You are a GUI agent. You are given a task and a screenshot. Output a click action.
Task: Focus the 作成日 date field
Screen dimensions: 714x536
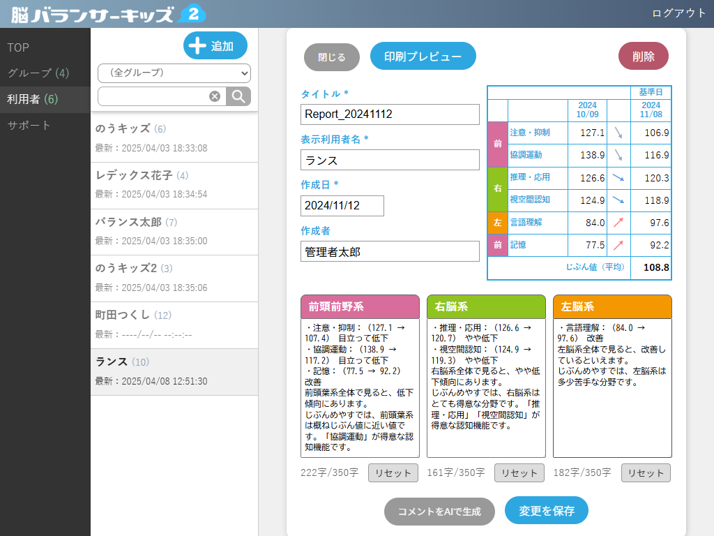tap(342, 206)
